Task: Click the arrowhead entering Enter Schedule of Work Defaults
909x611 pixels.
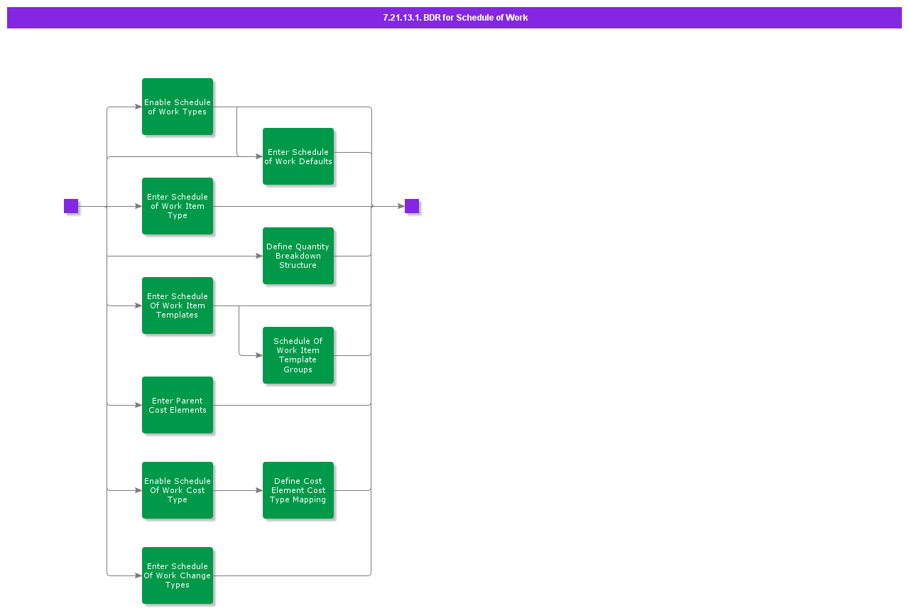Action: pos(258,156)
